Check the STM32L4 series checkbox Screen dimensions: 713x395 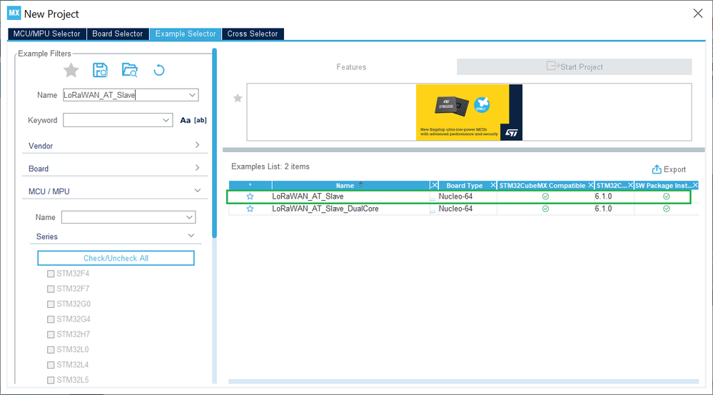[51, 365]
